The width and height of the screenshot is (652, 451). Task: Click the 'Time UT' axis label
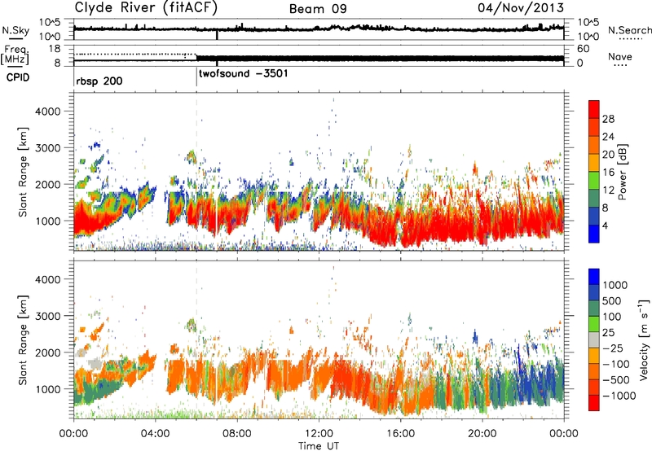(319, 446)
